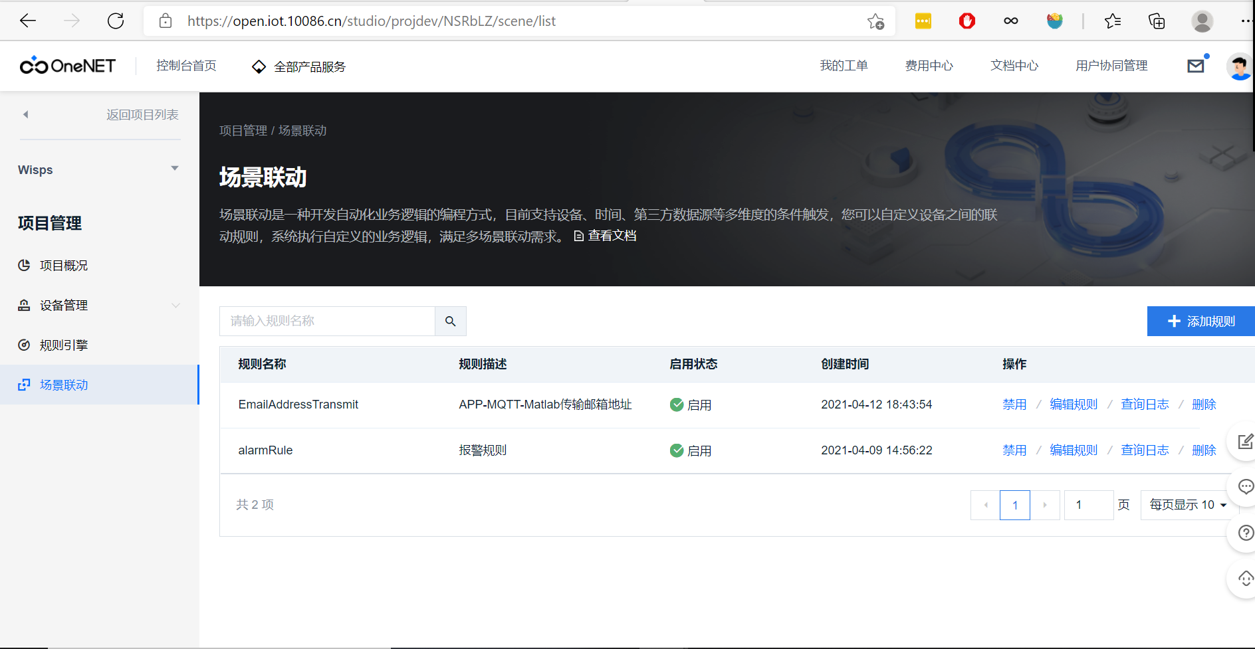
Task: Open 我的工单 from the top navigation
Action: pyautogui.click(x=844, y=65)
